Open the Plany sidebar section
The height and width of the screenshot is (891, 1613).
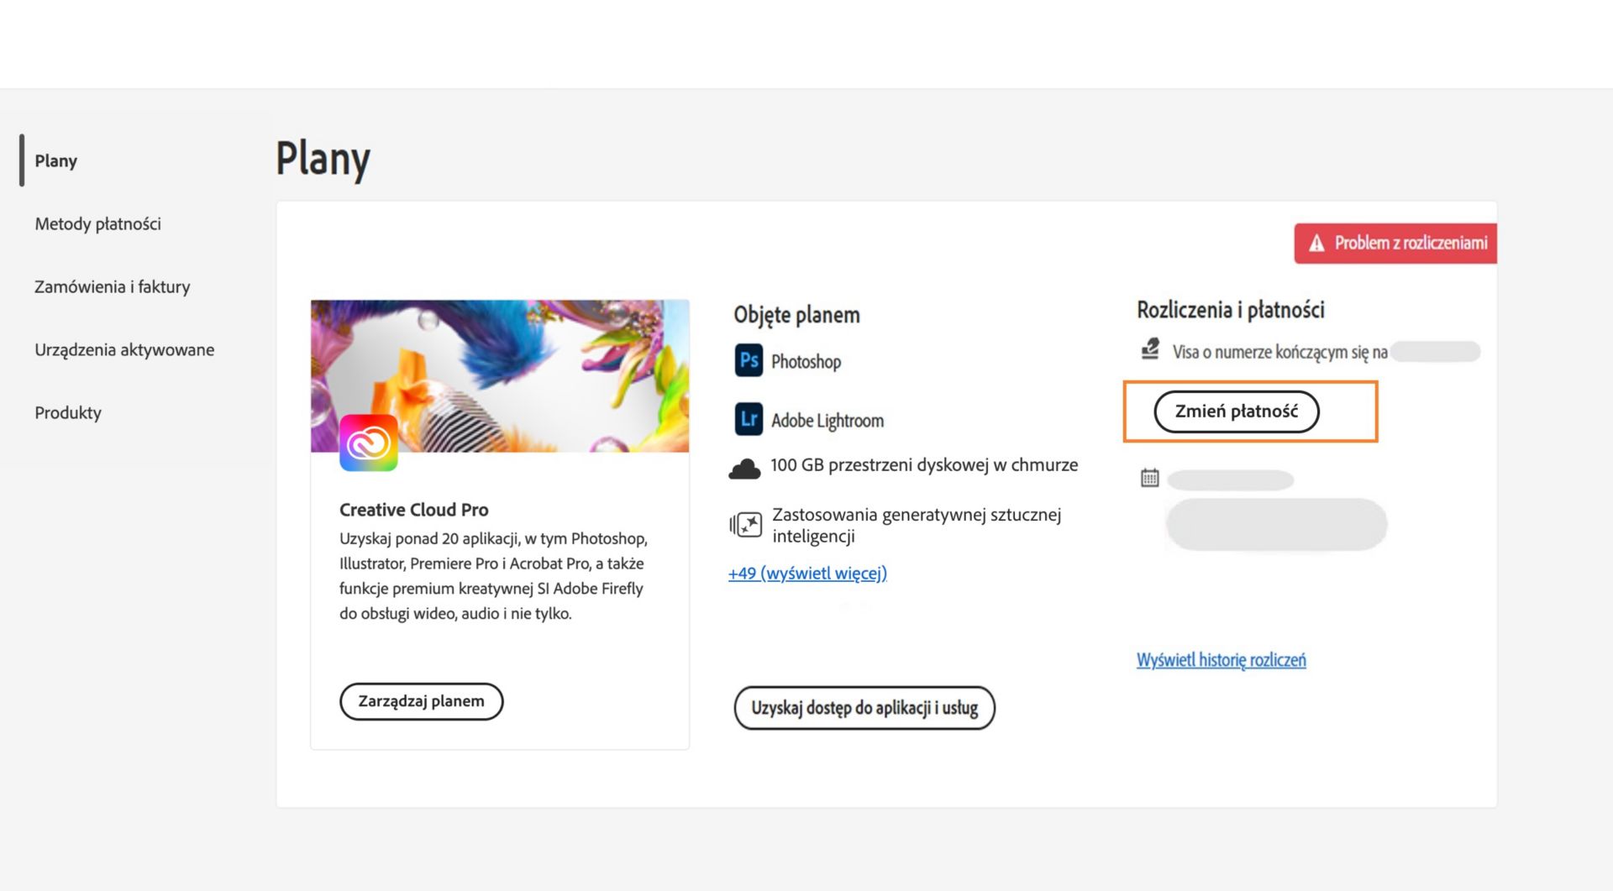click(55, 160)
